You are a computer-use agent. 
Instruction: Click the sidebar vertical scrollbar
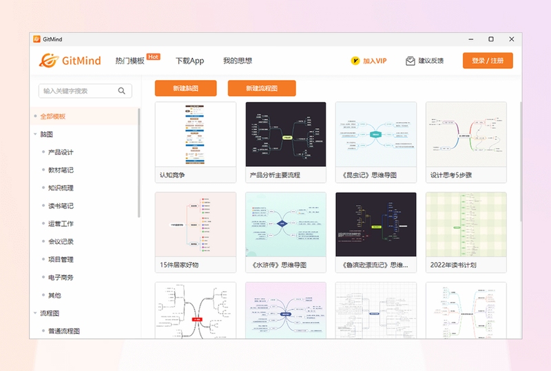tap(139, 163)
